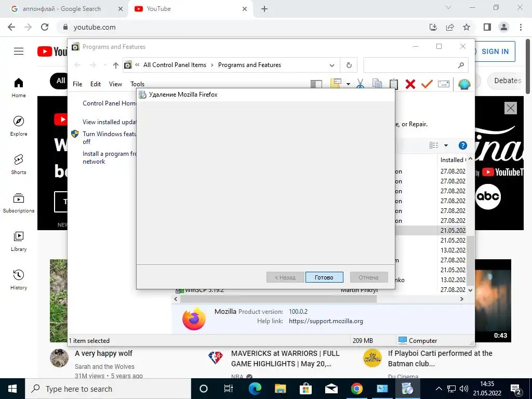Go to YouTube Home in sidebar

click(19, 87)
